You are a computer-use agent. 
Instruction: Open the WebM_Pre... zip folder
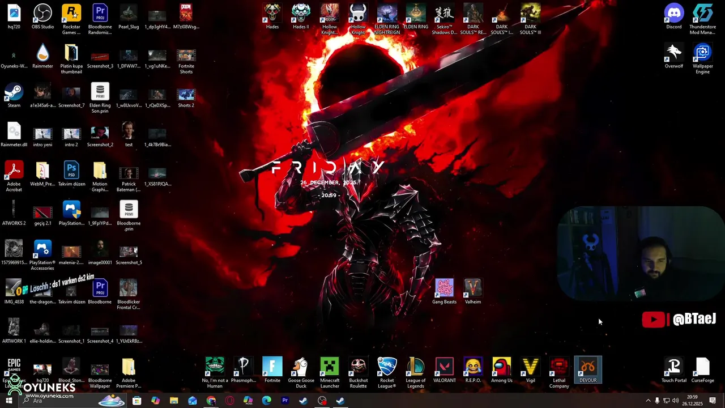pyautogui.click(x=42, y=174)
